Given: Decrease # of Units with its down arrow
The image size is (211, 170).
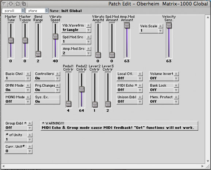Looking at the screenshot, I should point(30,140).
